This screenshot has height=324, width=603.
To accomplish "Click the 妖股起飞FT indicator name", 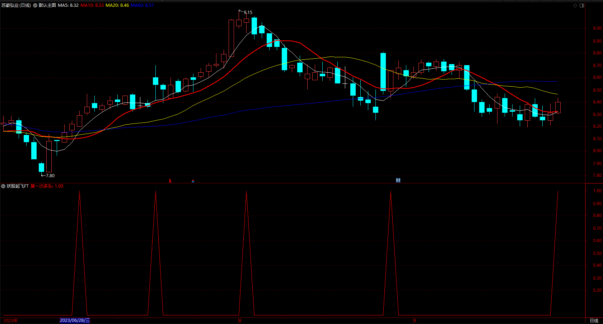I will coord(18,186).
